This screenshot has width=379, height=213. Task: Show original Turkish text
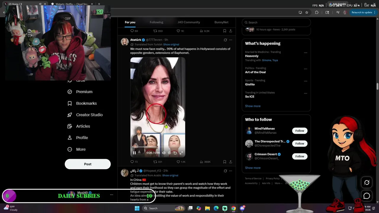(x=171, y=44)
